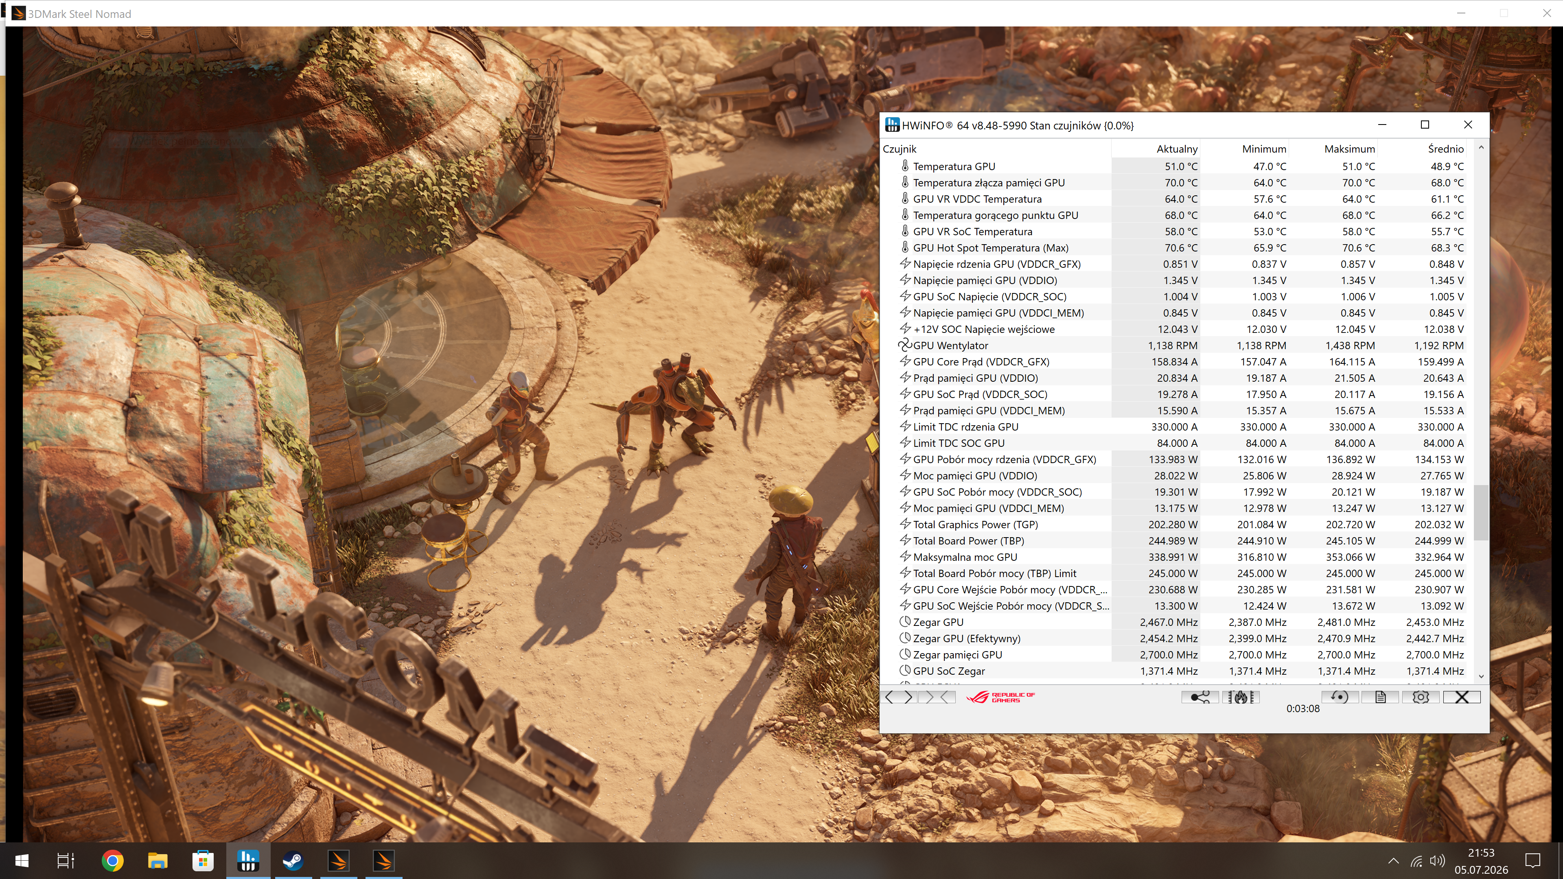Select the Temperatura GPU sensor row
Image resolution: width=1563 pixels, height=879 pixels.
pos(1178,166)
